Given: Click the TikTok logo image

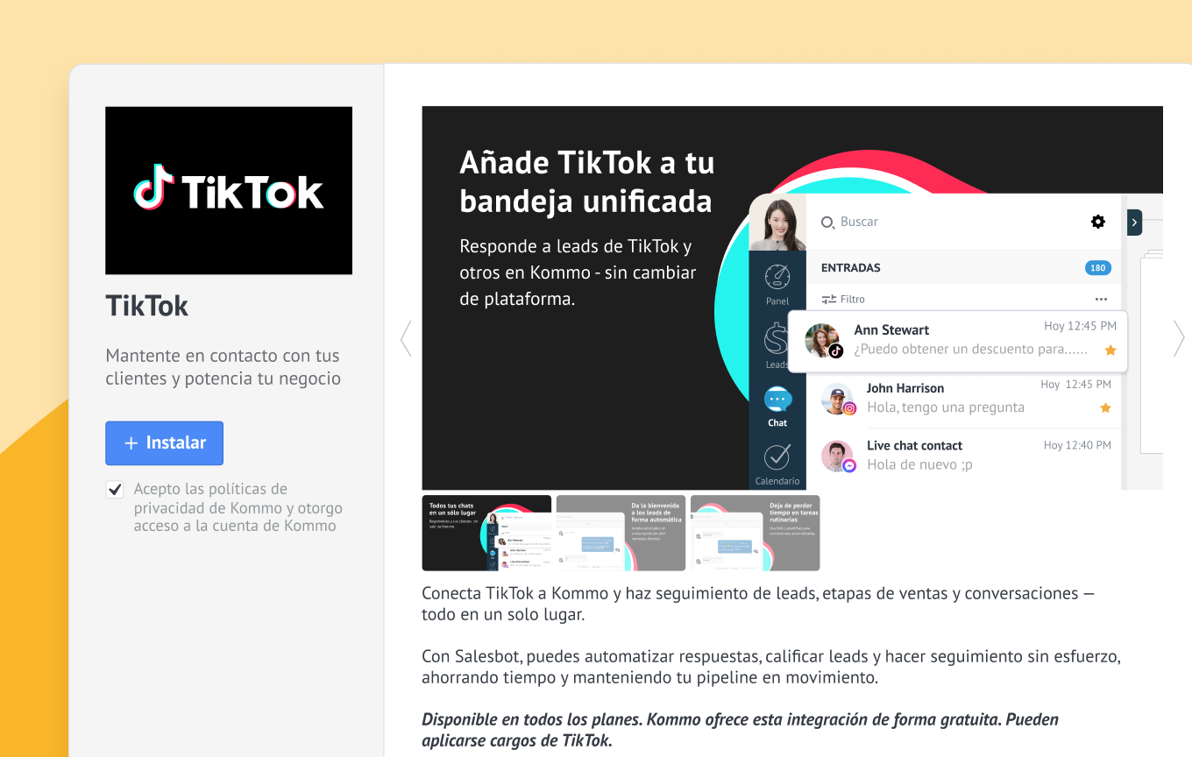Looking at the screenshot, I should (x=229, y=190).
